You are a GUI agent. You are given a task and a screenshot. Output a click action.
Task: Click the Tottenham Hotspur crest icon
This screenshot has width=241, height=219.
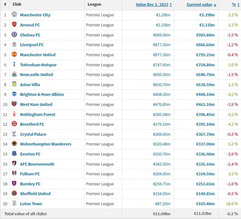(x=14, y=65)
